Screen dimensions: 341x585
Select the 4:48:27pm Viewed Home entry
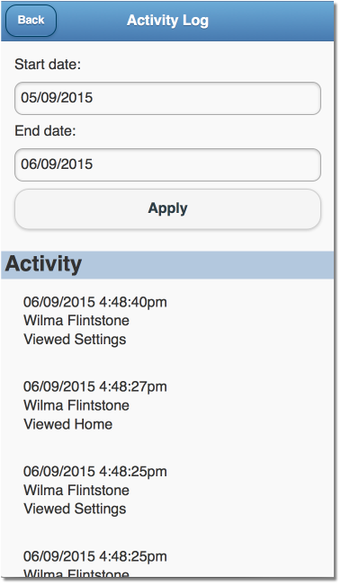(x=167, y=405)
